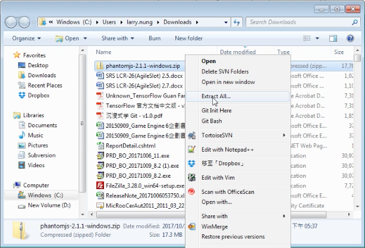Click the Dropbox icon in context menu

coord(191,164)
